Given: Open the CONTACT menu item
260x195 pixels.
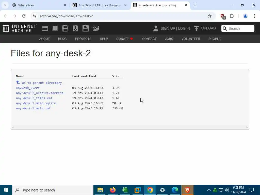Looking at the screenshot, I should tap(149, 39).
